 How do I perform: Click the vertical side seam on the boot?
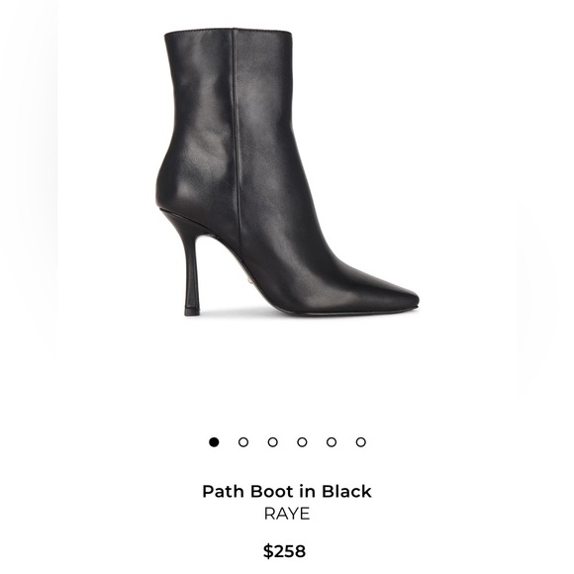pyautogui.click(x=238, y=140)
